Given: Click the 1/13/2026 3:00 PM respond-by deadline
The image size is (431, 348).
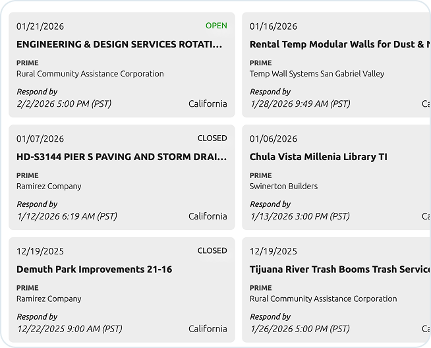Looking at the screenshot, I should tap(300, 216).
